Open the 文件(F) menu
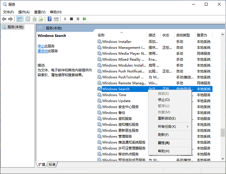The height and width of the screenshot is (174, 226). tap(8, 12)
